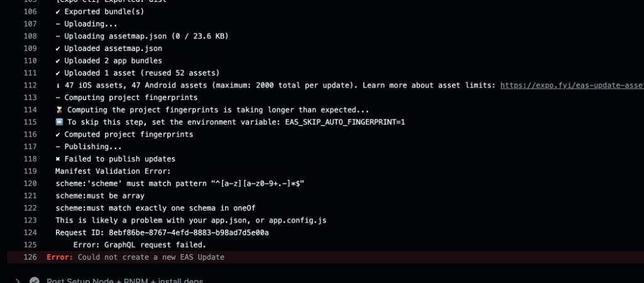This screenshot has width=644, height=283.
Task: Select log line number 120
Action: coord(30,184)
